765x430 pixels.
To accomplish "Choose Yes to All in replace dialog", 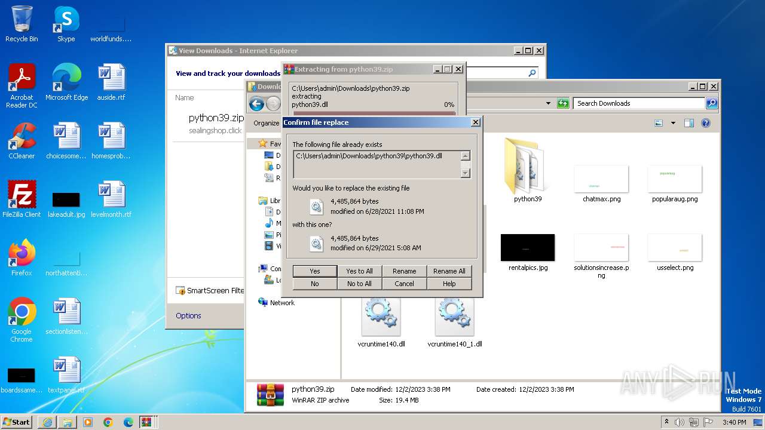I will coord(360,271).
